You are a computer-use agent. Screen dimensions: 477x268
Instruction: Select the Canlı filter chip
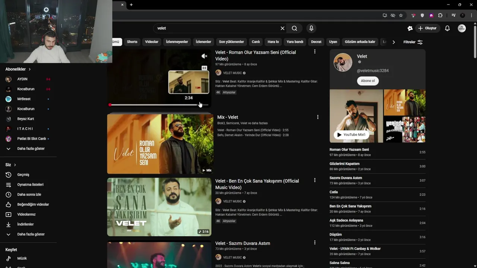tap(256, 42)
